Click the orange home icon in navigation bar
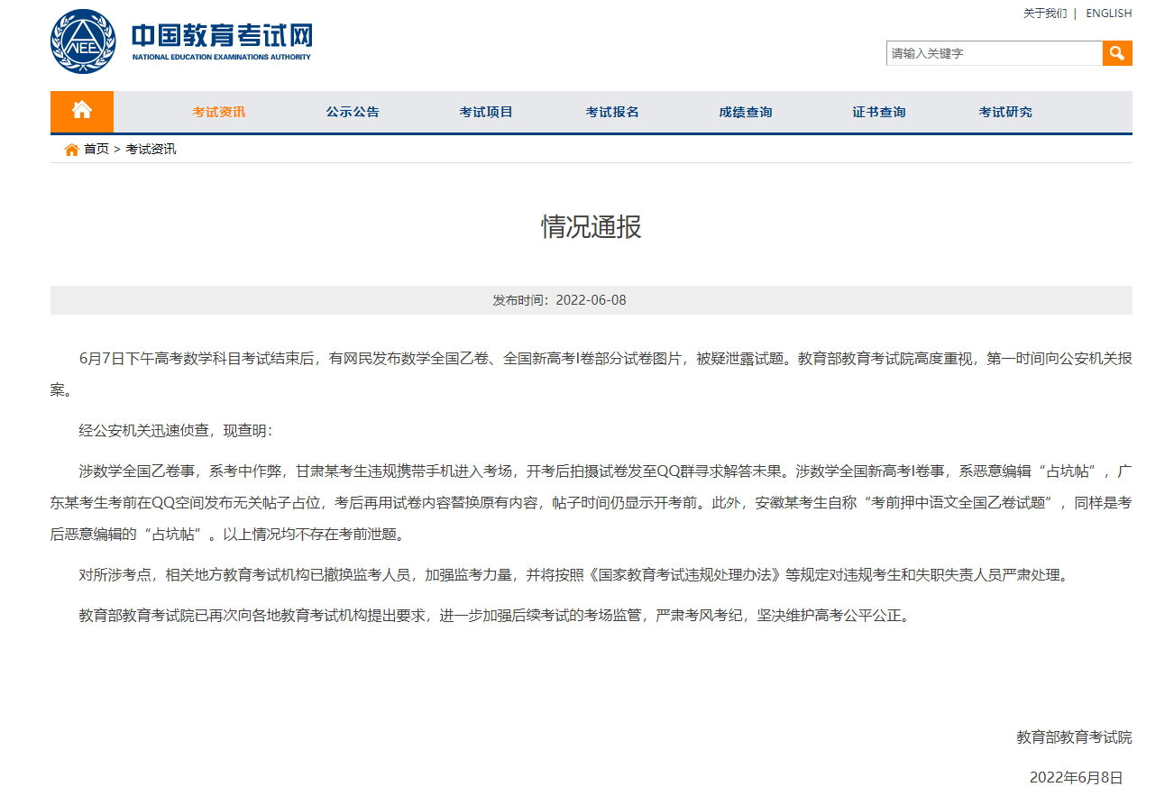The image size is (1174, 796). point(82,112)
